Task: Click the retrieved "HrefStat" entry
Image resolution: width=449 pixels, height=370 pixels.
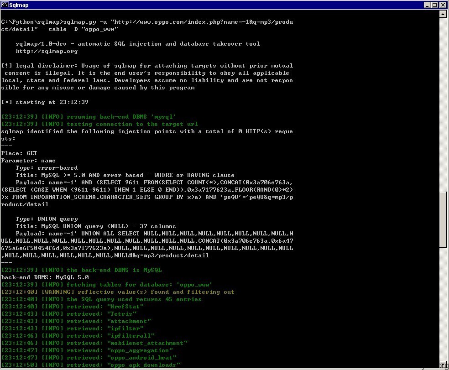Action: 73,307
